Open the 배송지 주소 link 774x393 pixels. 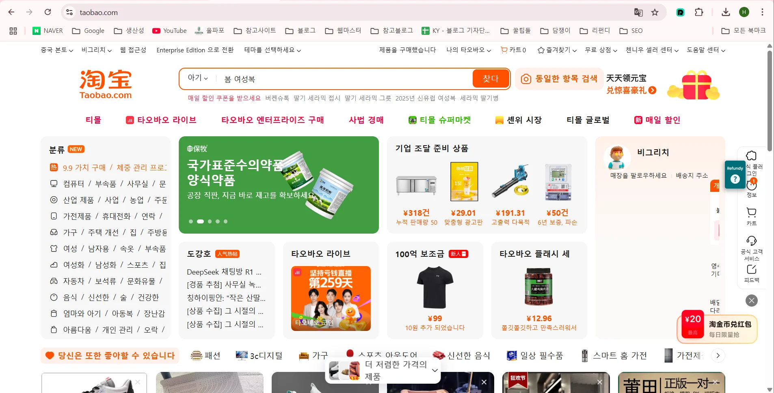coord(692,176)
